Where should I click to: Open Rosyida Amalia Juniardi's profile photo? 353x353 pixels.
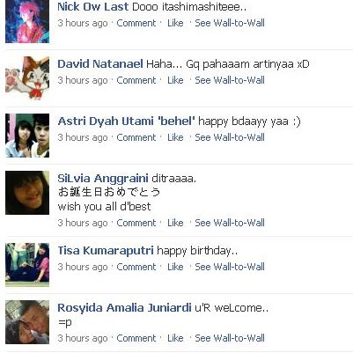pyautogui.click(x=27, y=322)
